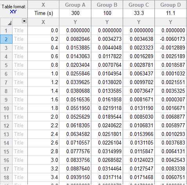Select the Group C column header
Image resolution: width=187 pixels, height=185 pixels.
pos(139,5)
